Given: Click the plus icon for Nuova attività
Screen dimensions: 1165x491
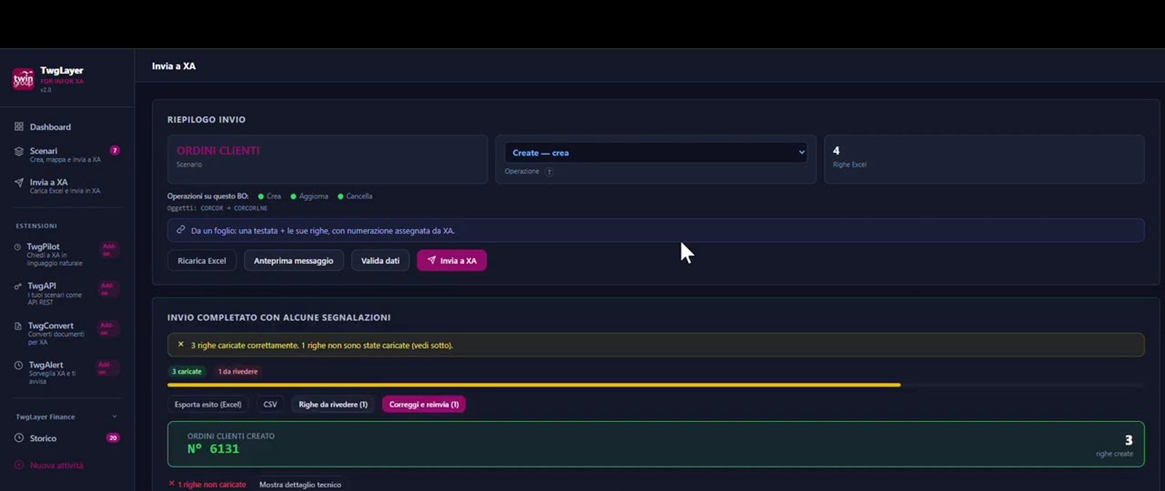Looking at the screenshot, I should 19,465.
